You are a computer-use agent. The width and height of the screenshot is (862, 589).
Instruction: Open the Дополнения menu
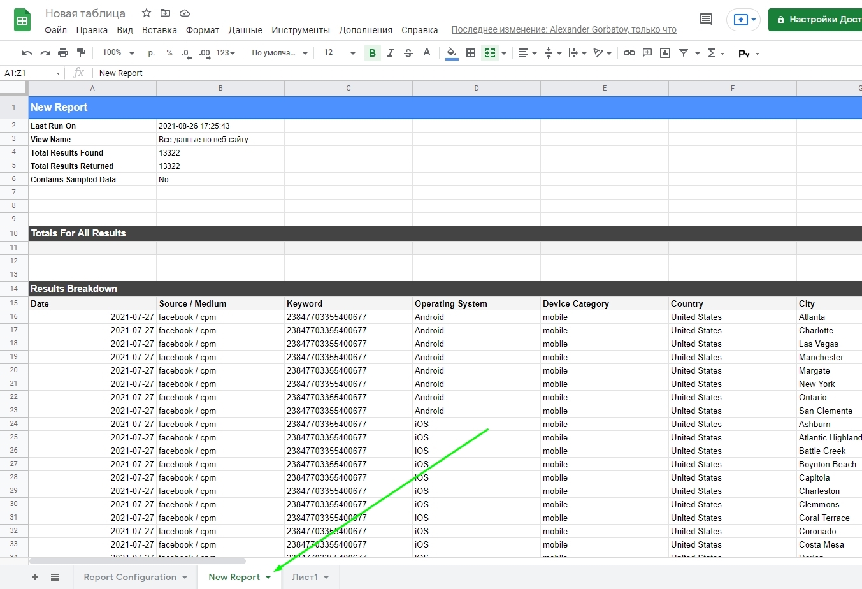366,30
